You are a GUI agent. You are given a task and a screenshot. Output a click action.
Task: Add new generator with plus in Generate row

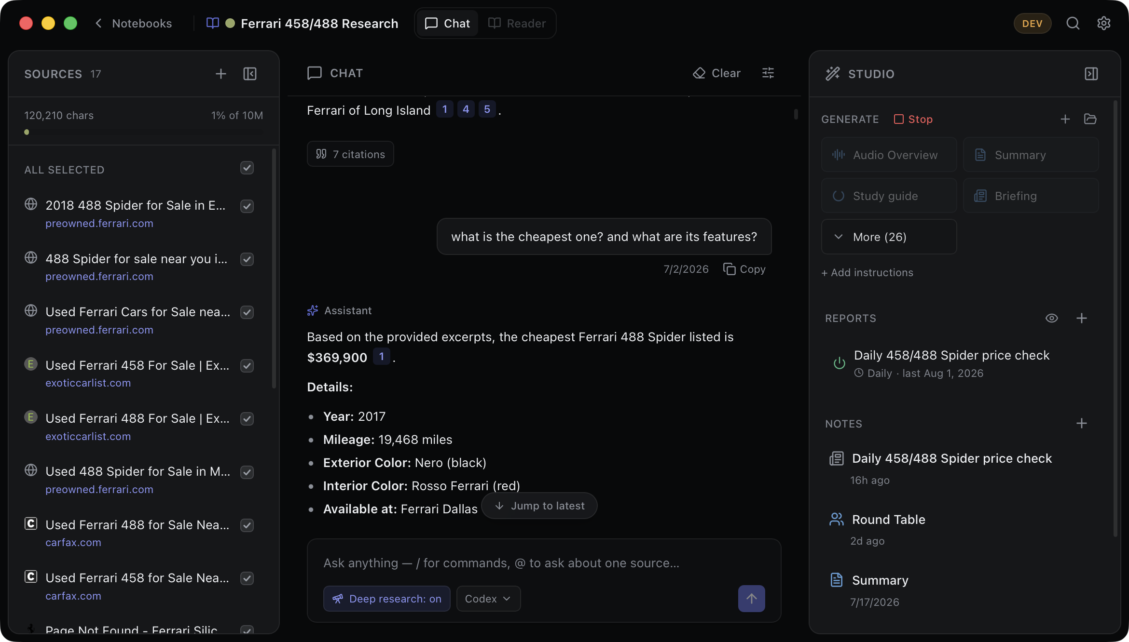[x=1065, y=119]
